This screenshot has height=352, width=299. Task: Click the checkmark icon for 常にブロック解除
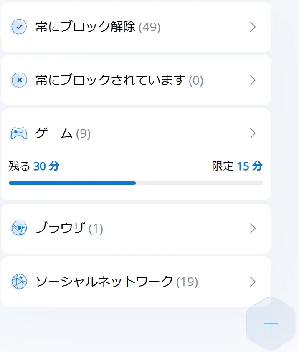click(x=19, y=27)
